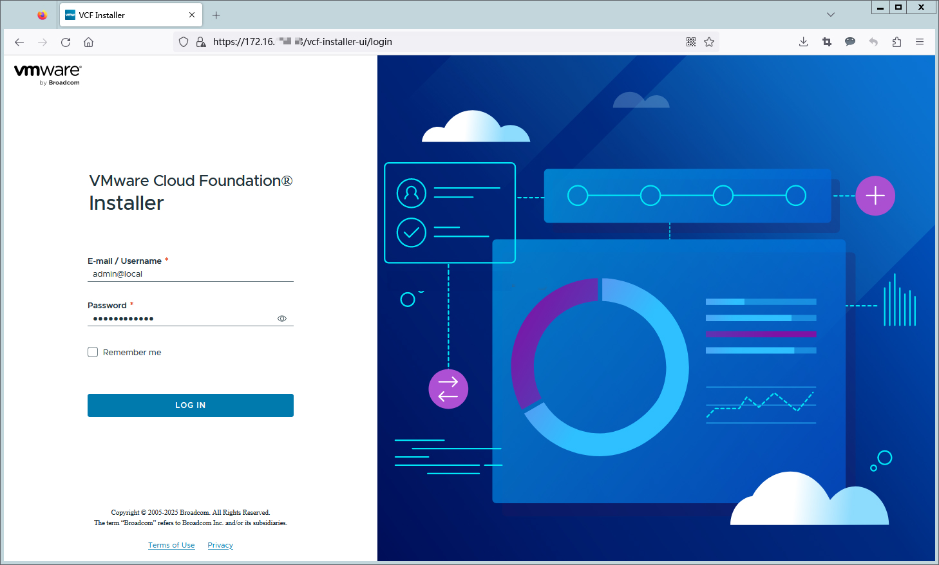Open the Terms of Use link
Image resolution: width=939 pixels, height=565 pixels.
click(x=171, y=545)
